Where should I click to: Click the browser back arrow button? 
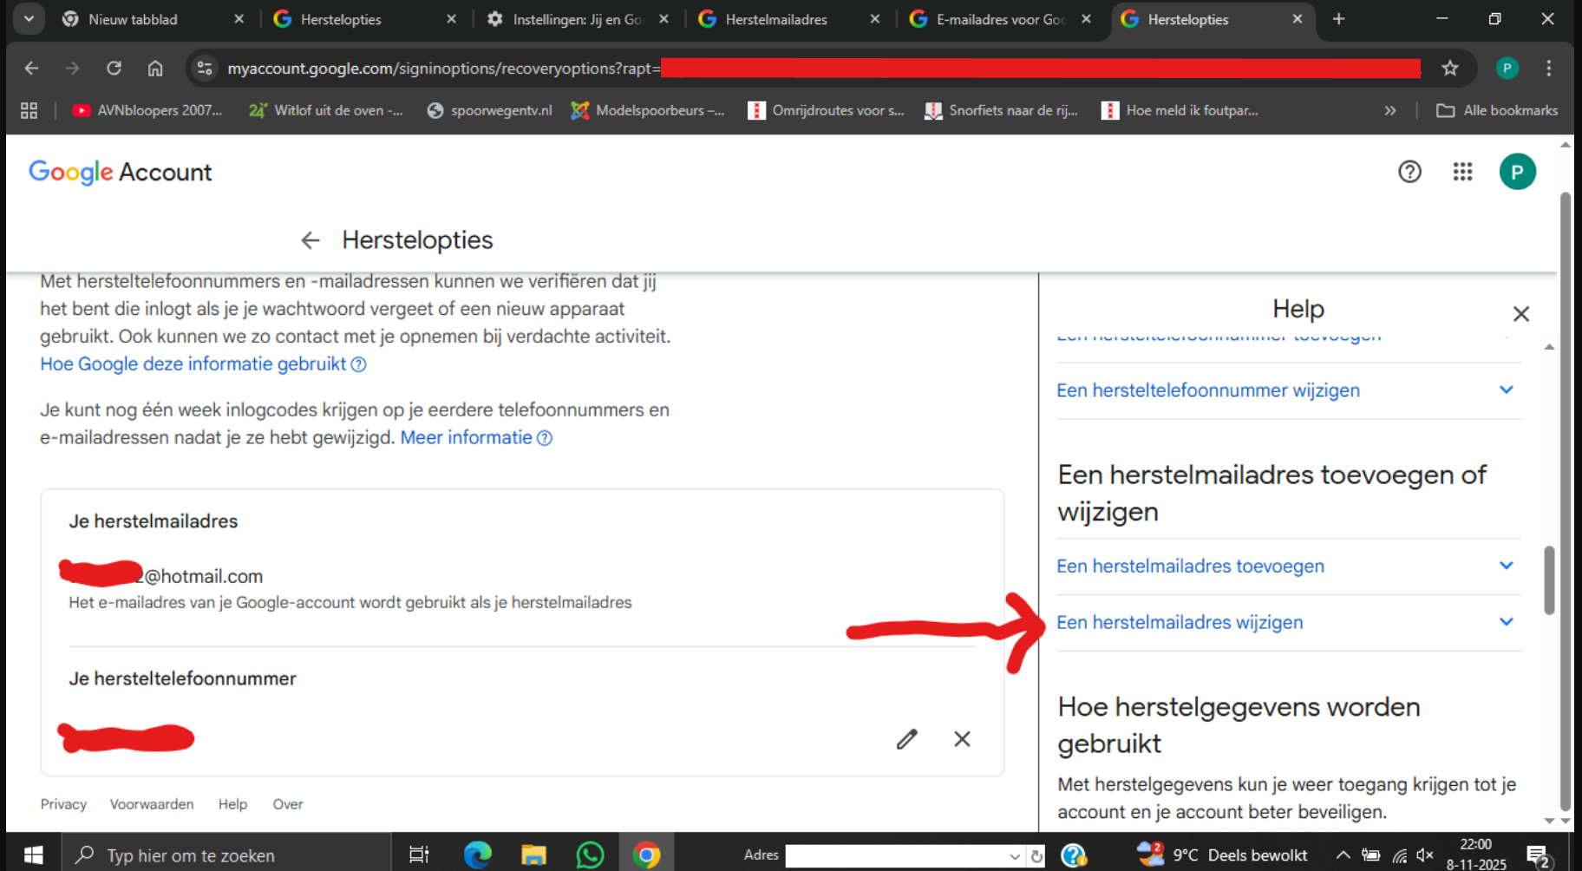(32, 68)
